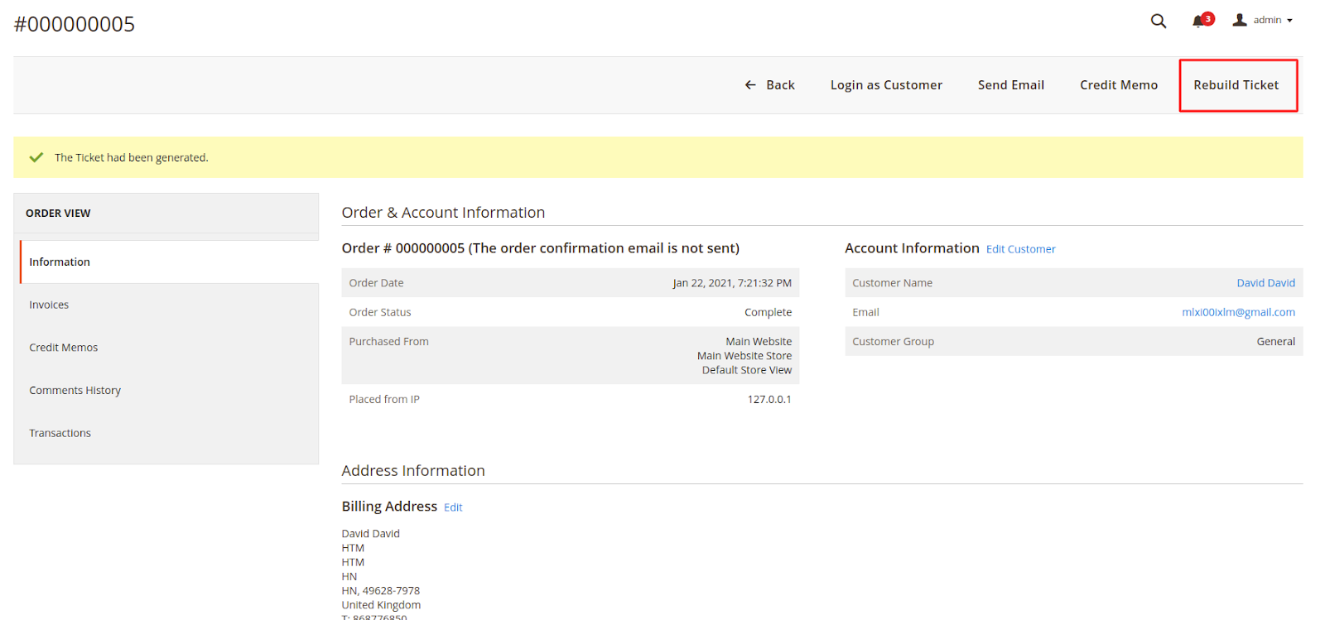Open the Credit Memo action

[1118, 85]
